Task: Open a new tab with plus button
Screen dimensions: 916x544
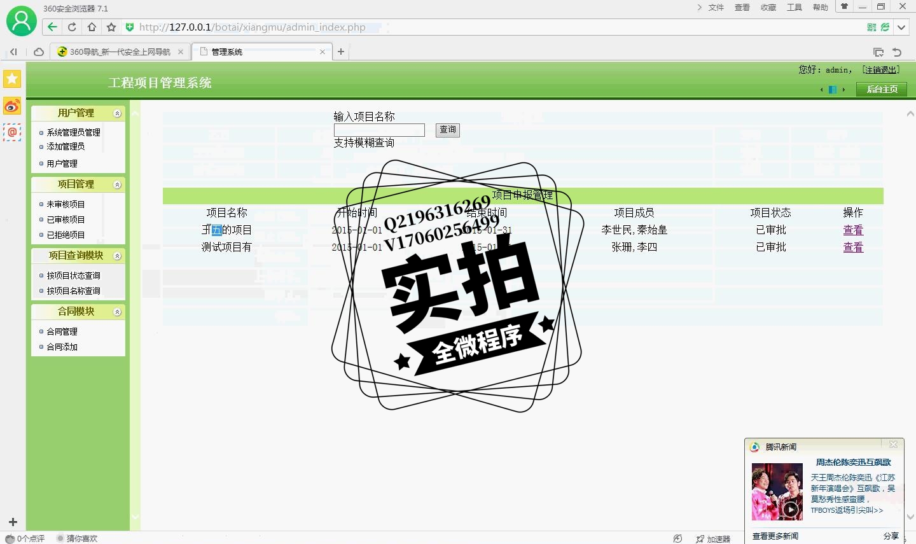Action: point(341,52)
